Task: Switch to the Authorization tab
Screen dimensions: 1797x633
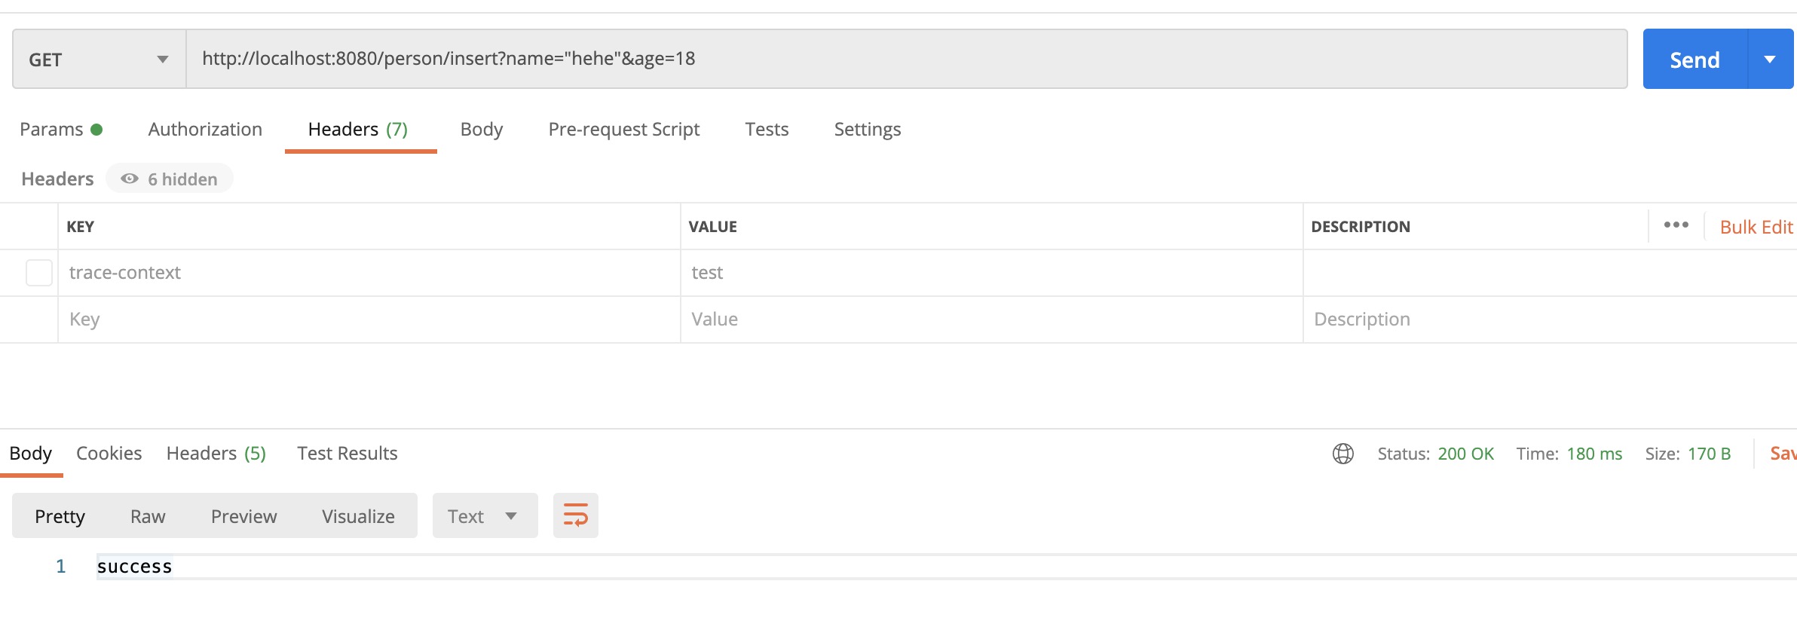Action: tap(205, 130)
